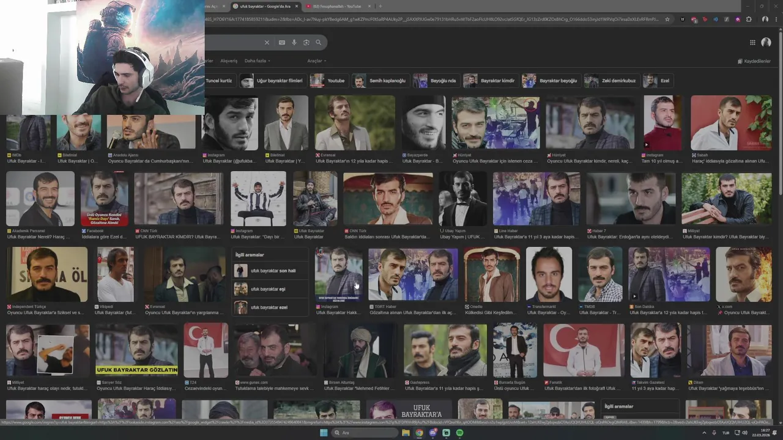The height and width of the screenshot is (440, 783).
Task: Open a new Chrome tab
Action: 380,6
